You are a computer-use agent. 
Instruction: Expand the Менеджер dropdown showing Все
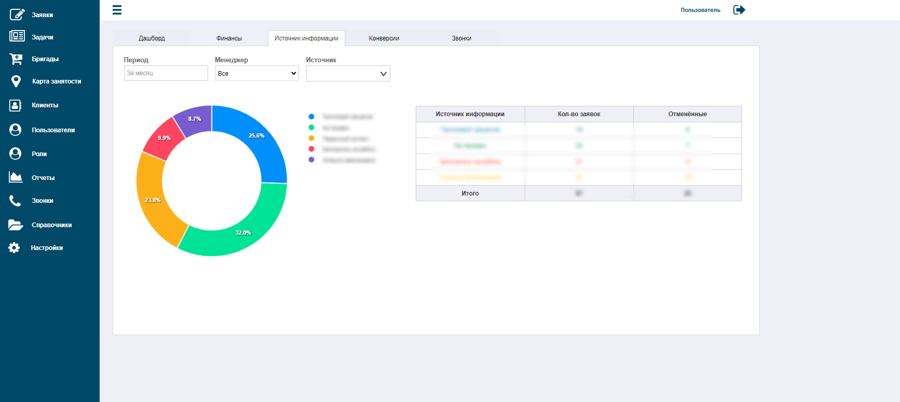[x=257, y=73]
